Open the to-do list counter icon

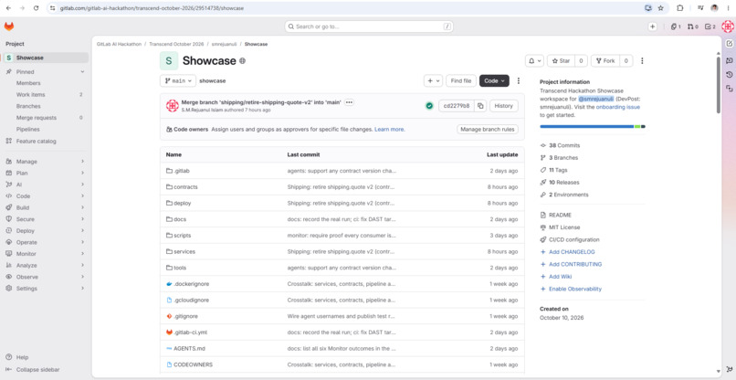coord(710,26)
